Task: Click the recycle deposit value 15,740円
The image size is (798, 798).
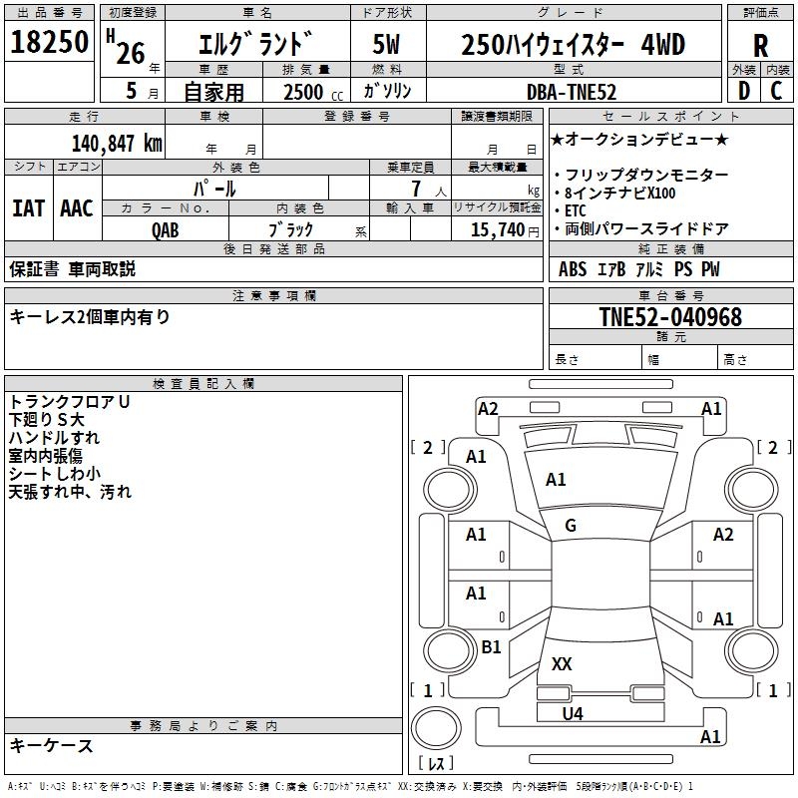Action: coord(505,230)
